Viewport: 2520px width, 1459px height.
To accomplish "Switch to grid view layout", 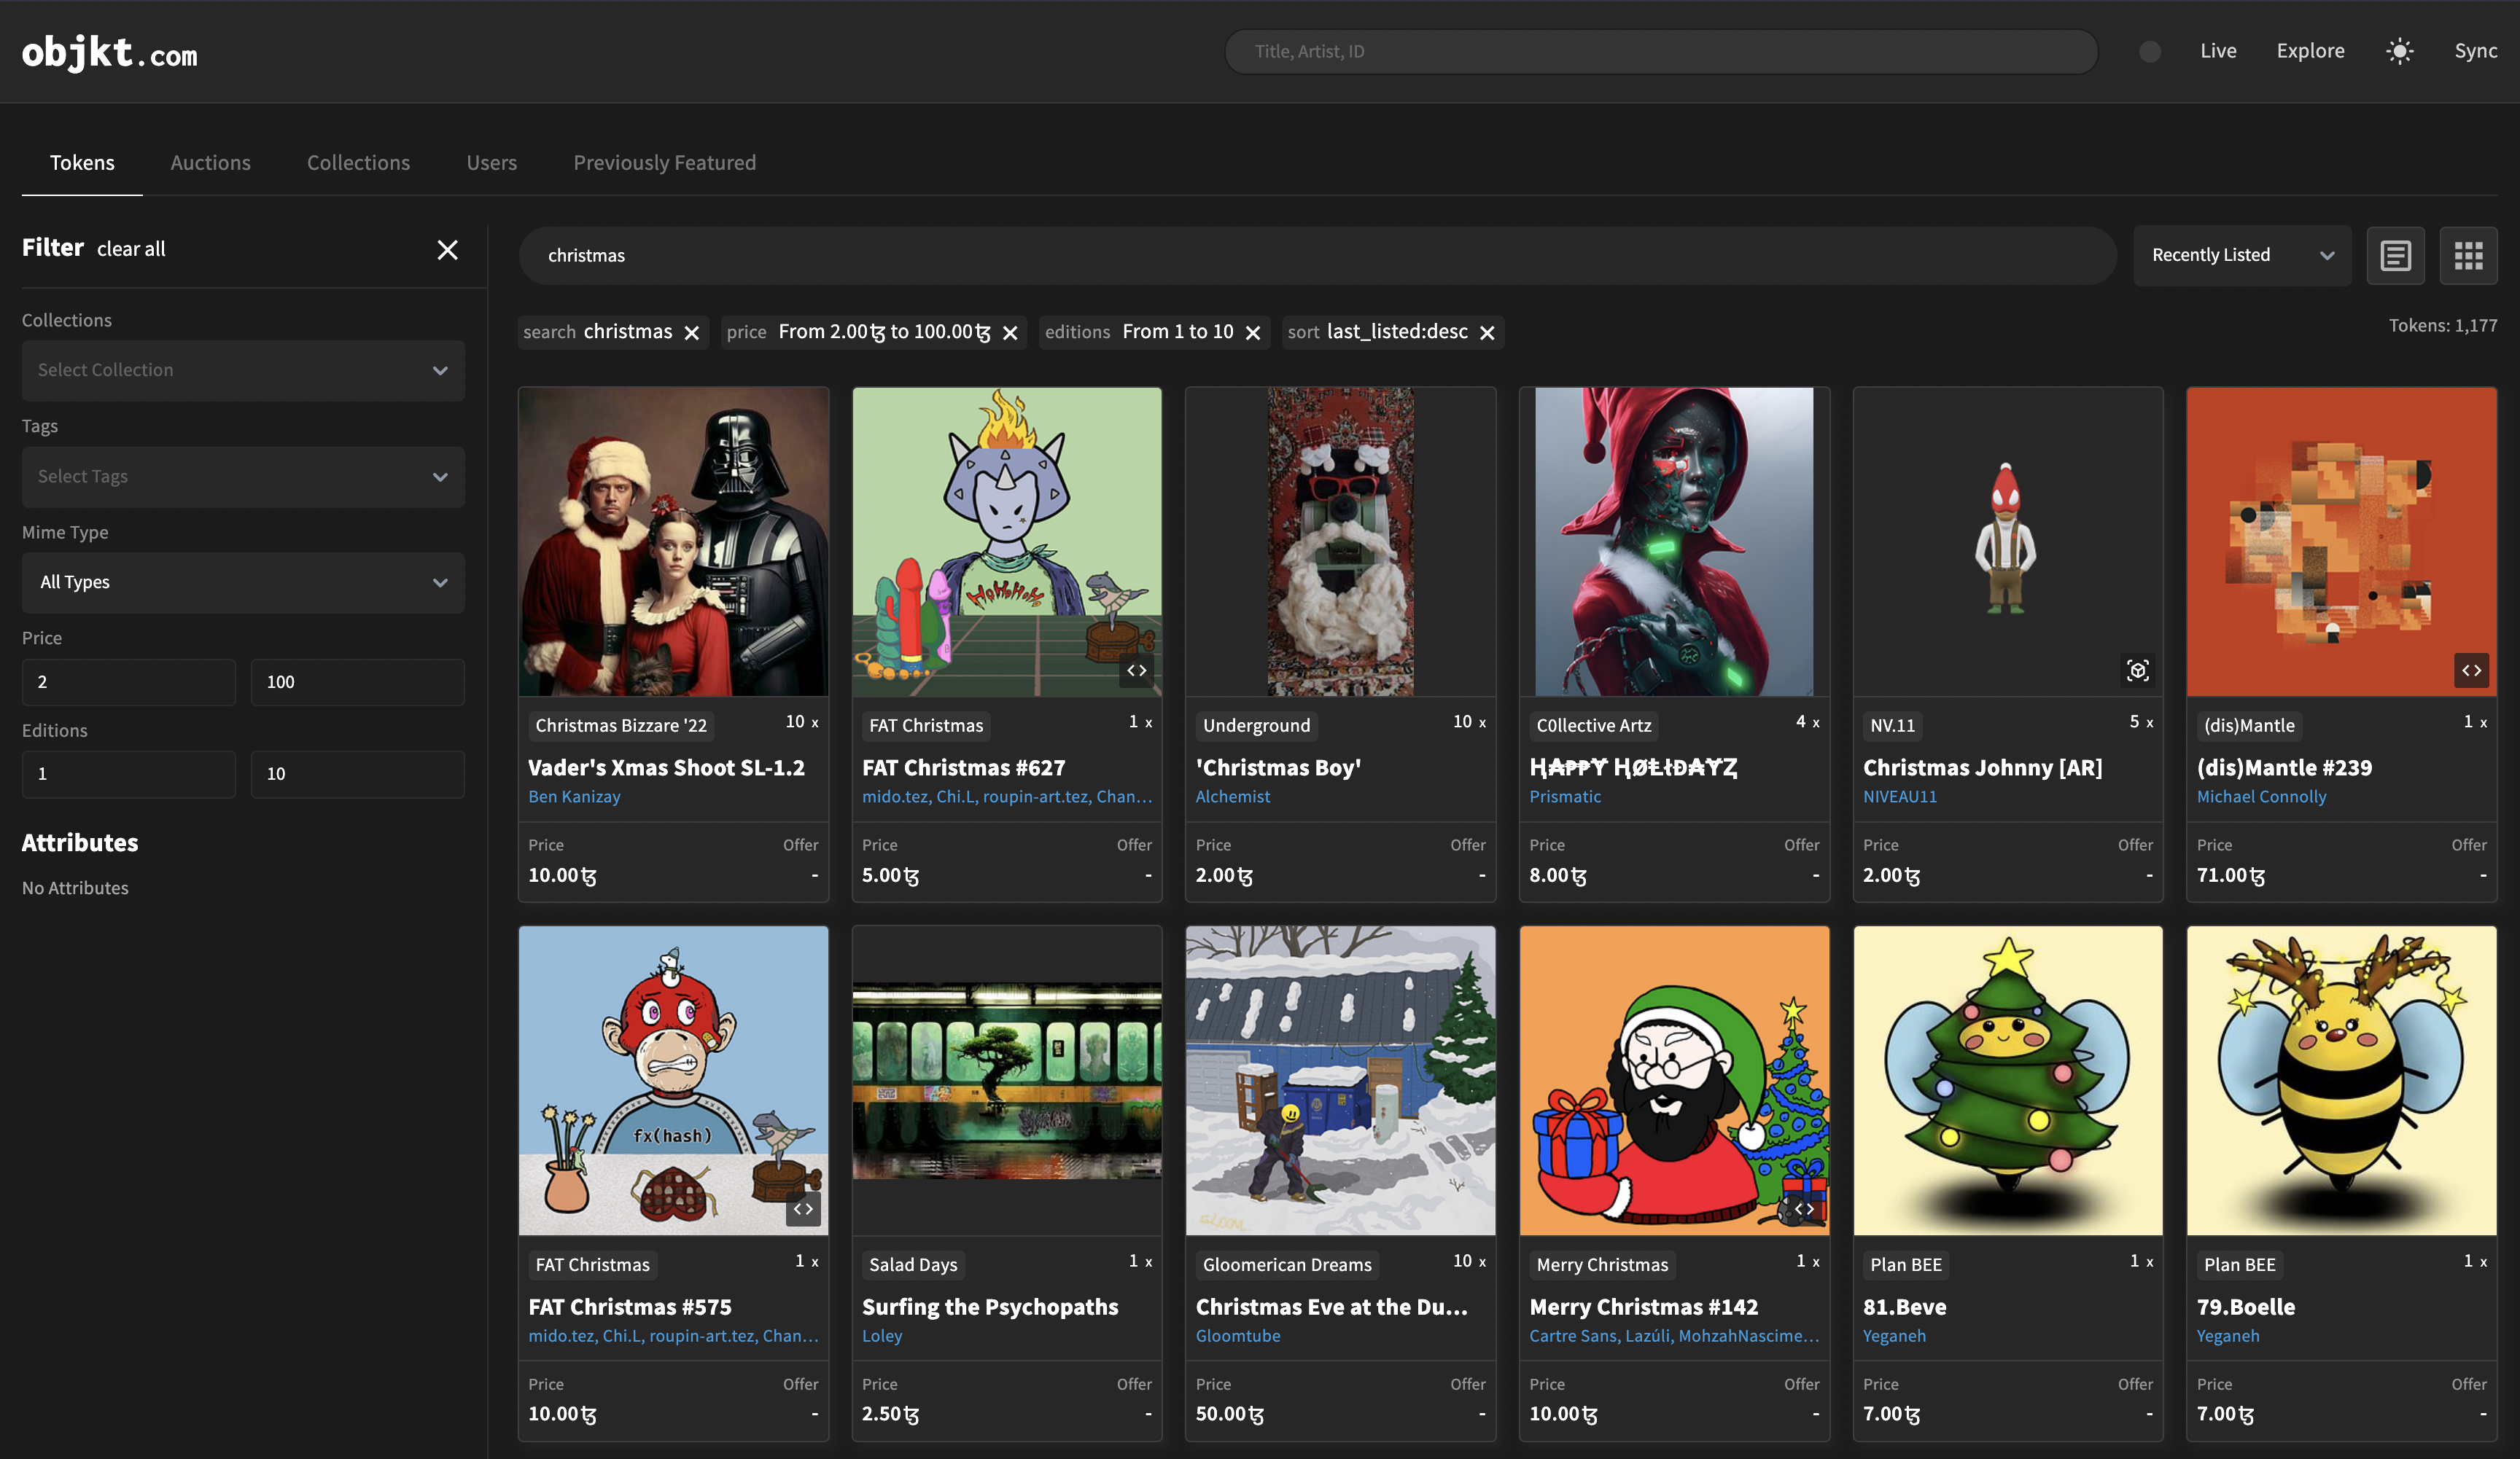I will [2469, 255].
